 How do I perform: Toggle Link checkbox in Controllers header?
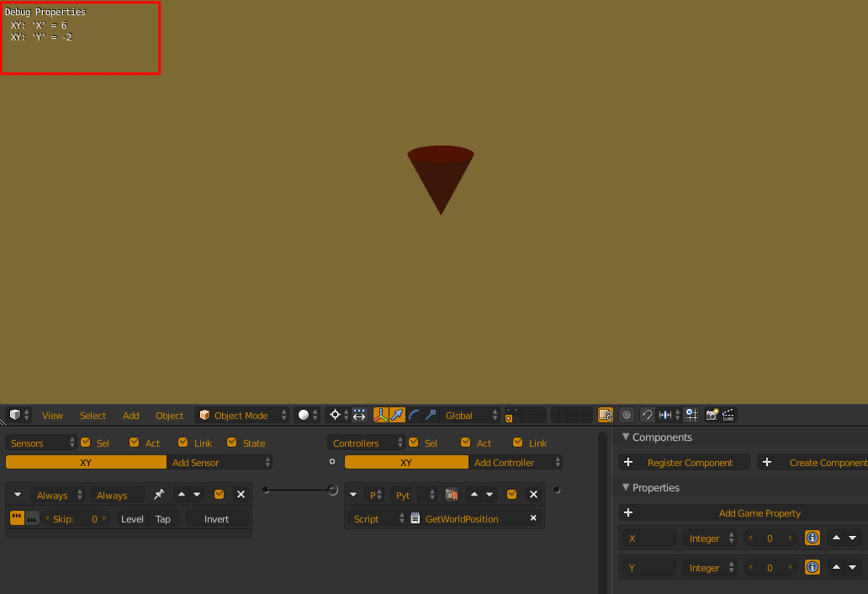click(517, 443)
